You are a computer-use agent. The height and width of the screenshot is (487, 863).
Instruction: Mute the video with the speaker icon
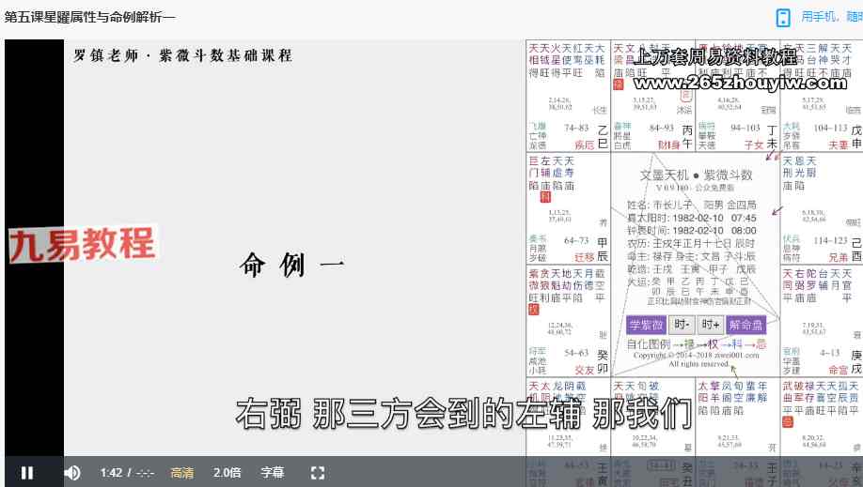[72, 473]
